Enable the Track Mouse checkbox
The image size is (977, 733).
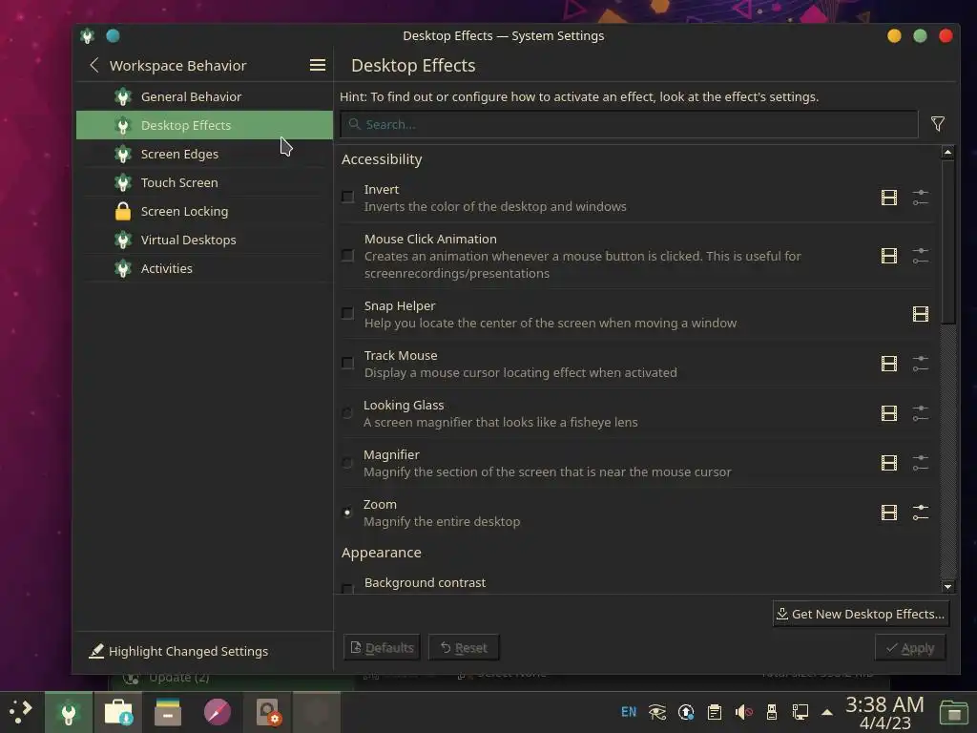click(x=347, y=363)
